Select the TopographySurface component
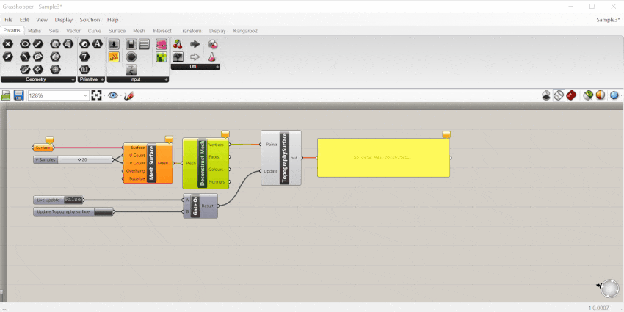The image size is (624, 312). click(x=284, y=158)
